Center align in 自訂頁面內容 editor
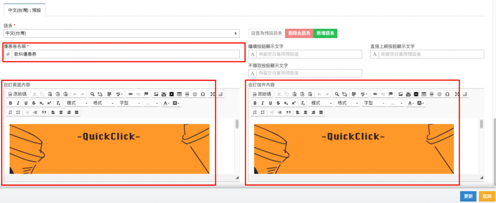Viewport: 496px width, 203px height. tap(61, 112)
